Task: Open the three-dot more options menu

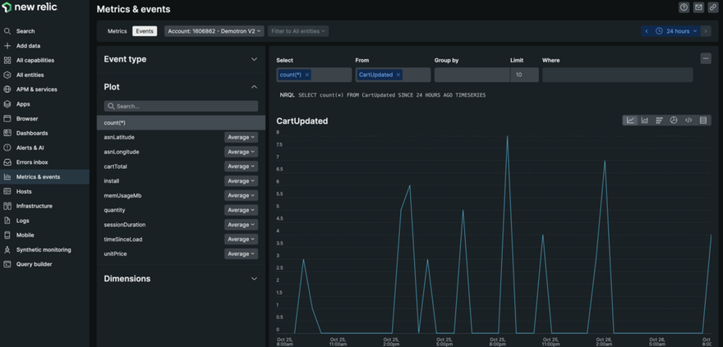Action: (x=705, y=59)
